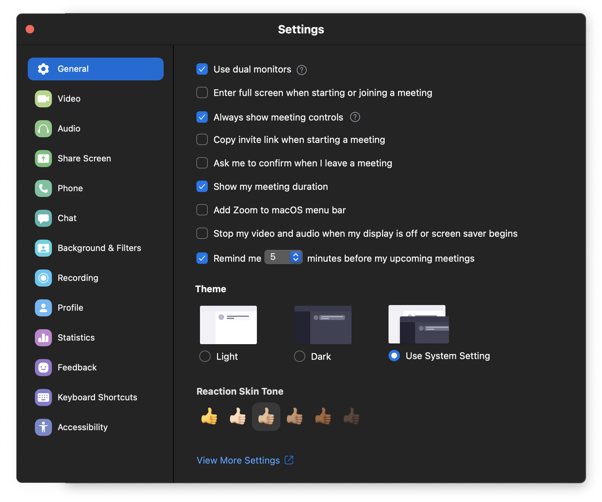Choose the Light theme option

coord(205,356)
